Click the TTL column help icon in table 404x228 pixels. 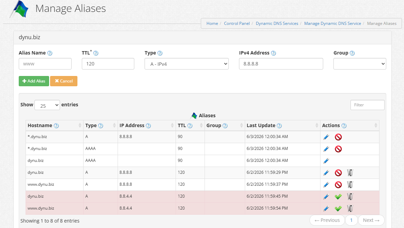[x=190, y=126]
